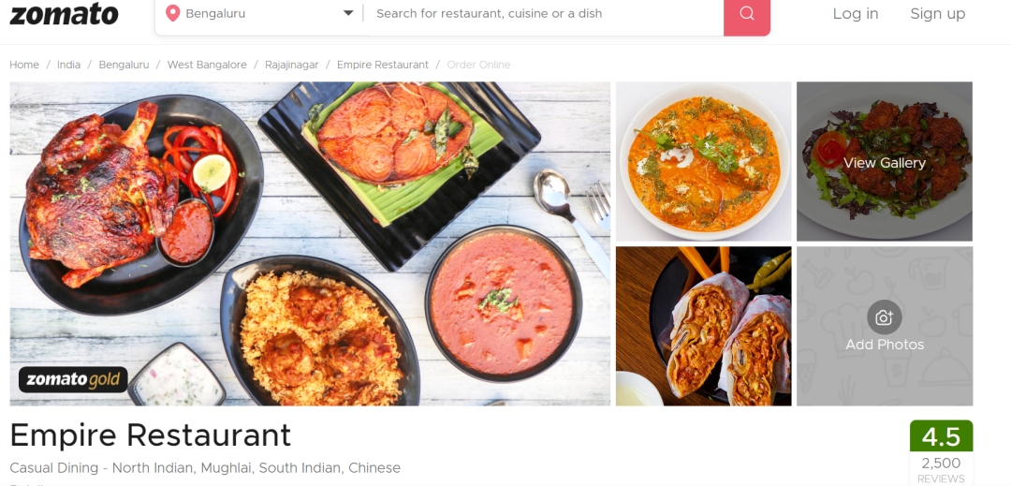This screenshot has height=486, width=1011.
Task: Open India breadcrumb link
Action: 68,65
